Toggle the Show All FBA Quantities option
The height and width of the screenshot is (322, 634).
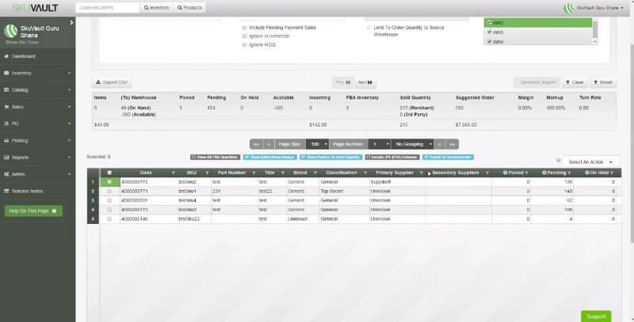coord(215,157)
